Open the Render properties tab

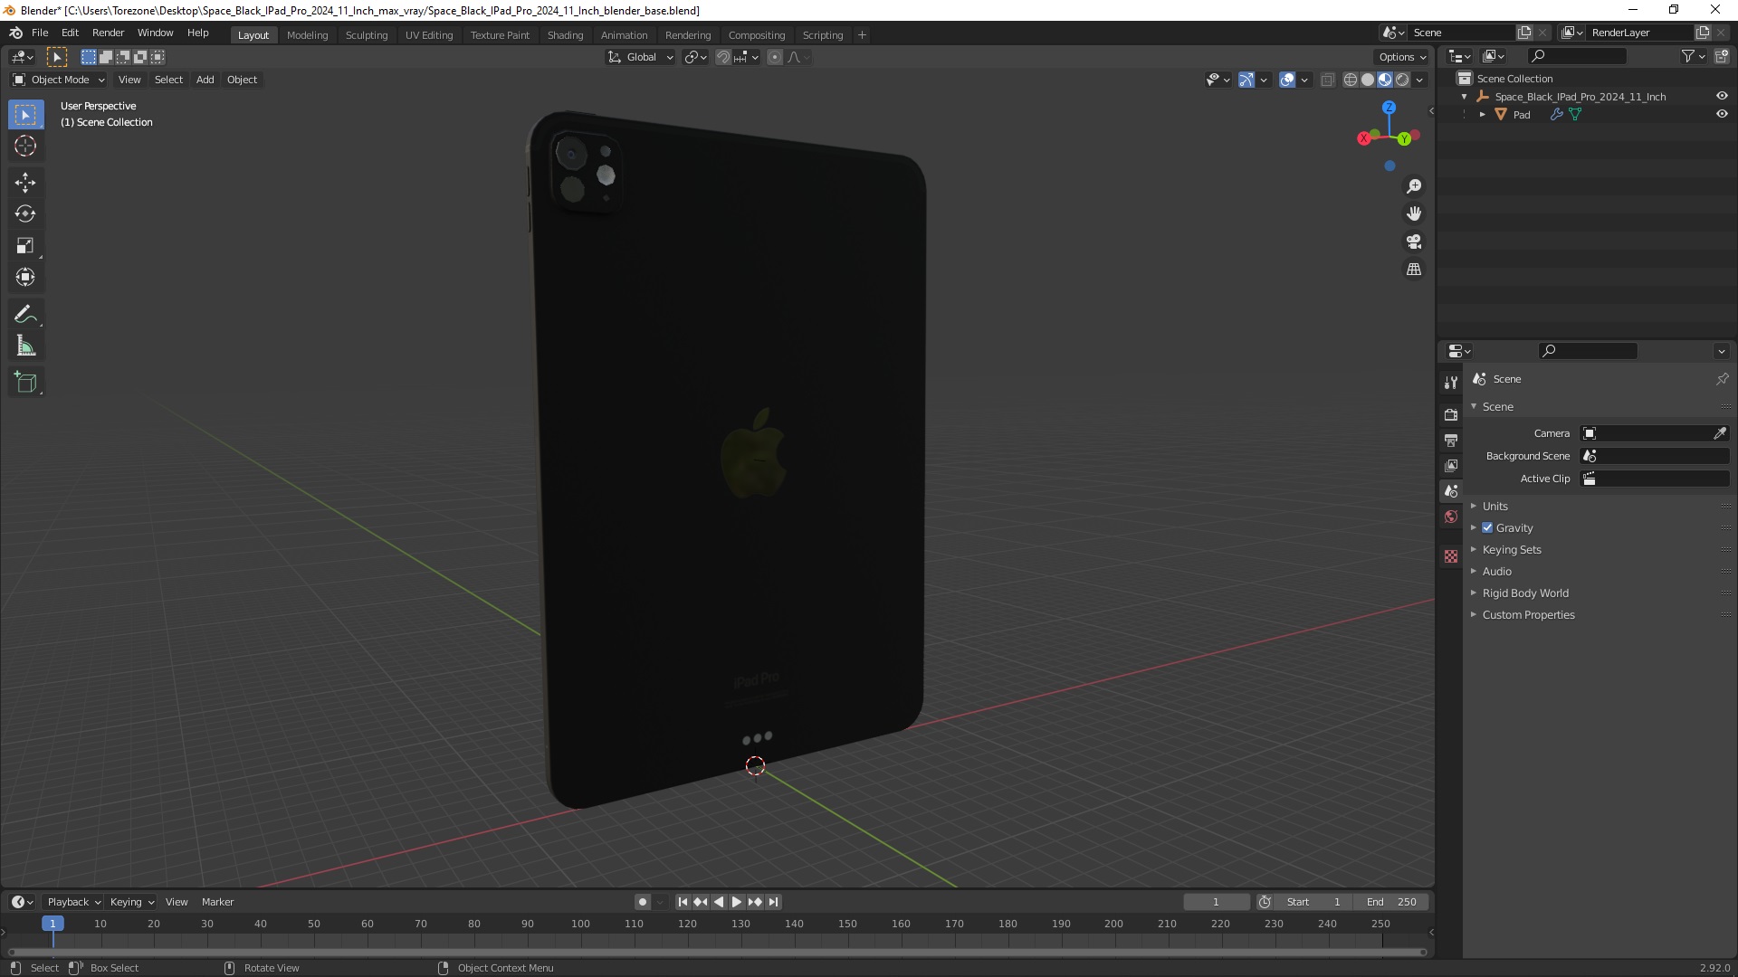pos(1451,414)
